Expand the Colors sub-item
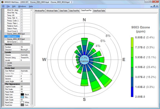160x109 pixels. point(6,65)
